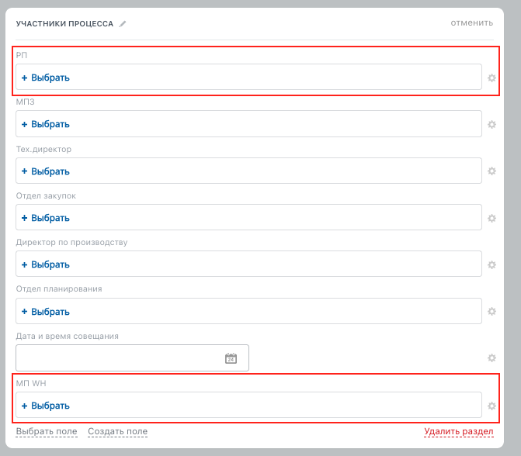Choose participant for Директор по производству
This screenshot has width=521, height=456.
(46, 264)
